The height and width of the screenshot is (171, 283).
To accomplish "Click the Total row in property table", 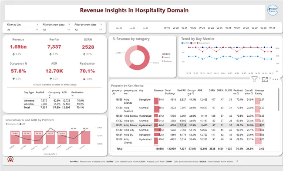I will (188, 149).
